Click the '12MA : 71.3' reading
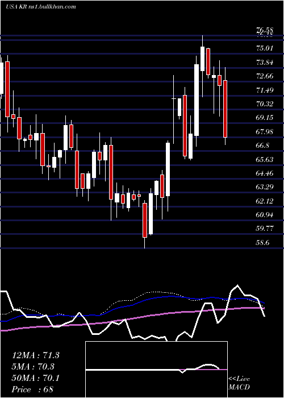 [x=36, y=355]
